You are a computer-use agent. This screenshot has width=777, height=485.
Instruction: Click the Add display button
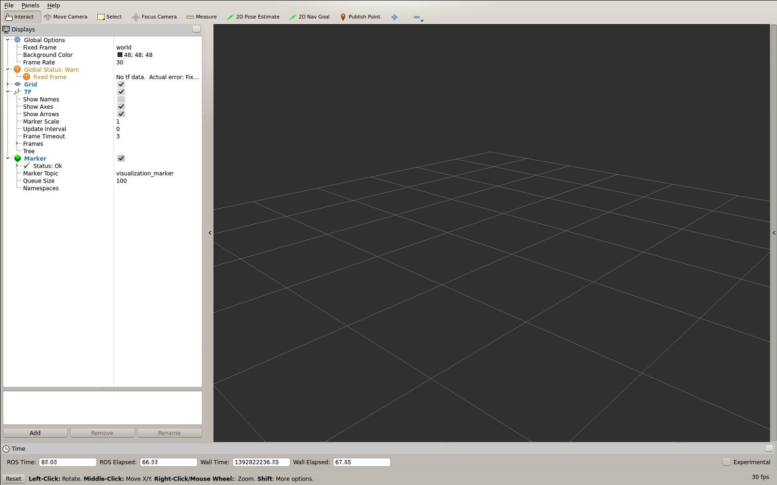(x=35, y=433)
